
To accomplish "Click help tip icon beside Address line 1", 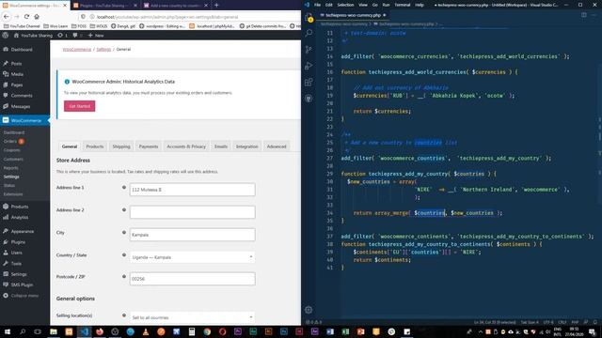I will [124, 188].
